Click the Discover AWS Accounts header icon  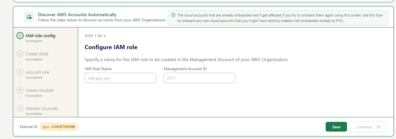point(29,17)
